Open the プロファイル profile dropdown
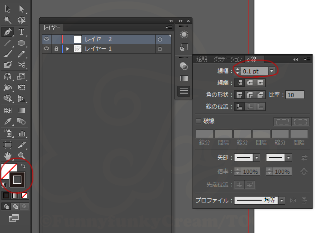 pyautogui.click(x=282, y=201)
